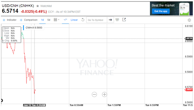Add a Comparison symbol
This screenshot has height=110, width=194.
(28, 20)
